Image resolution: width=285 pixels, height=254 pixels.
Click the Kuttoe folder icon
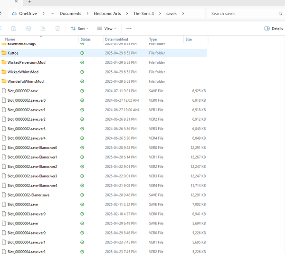[4, 53]
